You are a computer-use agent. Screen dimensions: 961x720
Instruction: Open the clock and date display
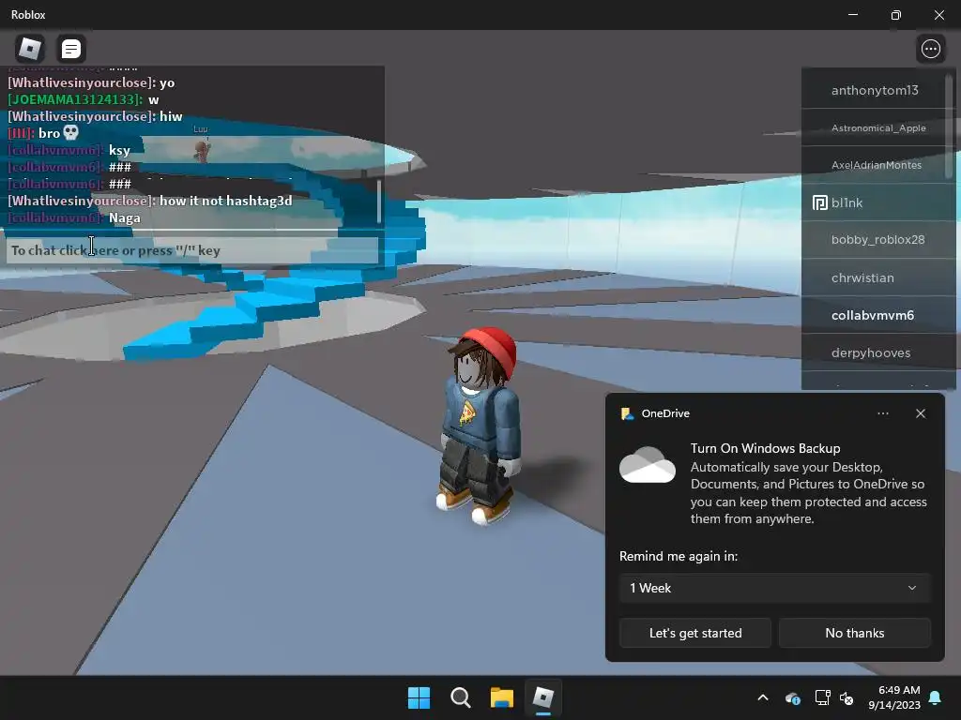894,697
